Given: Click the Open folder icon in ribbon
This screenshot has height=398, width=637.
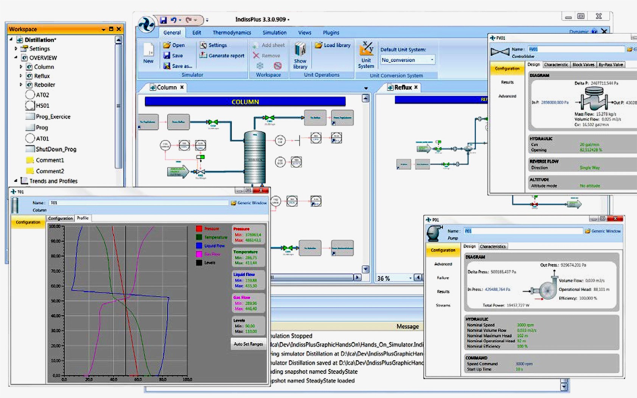Looking at the screenshot, I should [167, 45].
